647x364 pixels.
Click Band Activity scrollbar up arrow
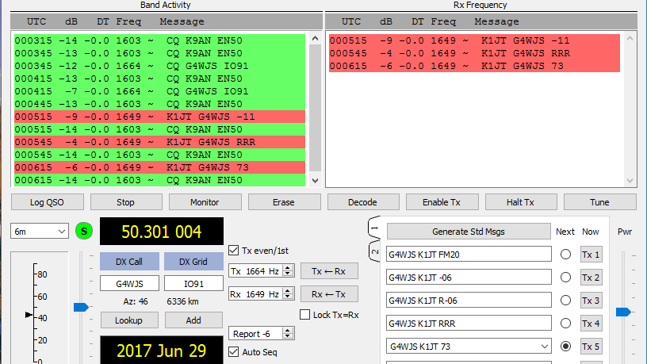click(x=316, y=38)
